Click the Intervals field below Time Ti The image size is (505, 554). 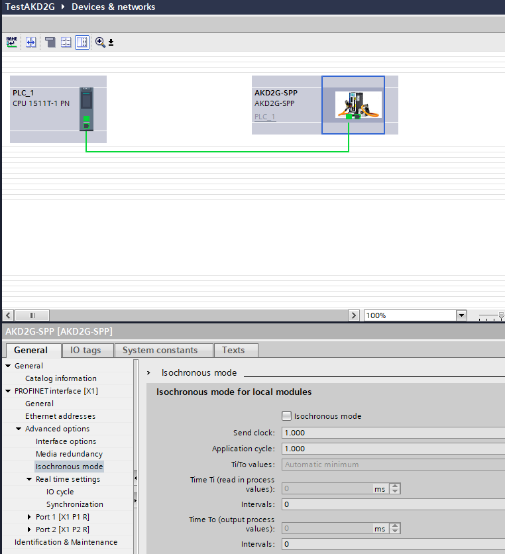coord(393,504)
